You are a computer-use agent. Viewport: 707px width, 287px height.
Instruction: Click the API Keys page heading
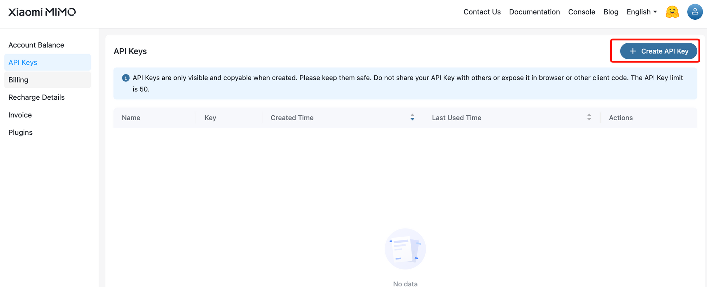130,51
